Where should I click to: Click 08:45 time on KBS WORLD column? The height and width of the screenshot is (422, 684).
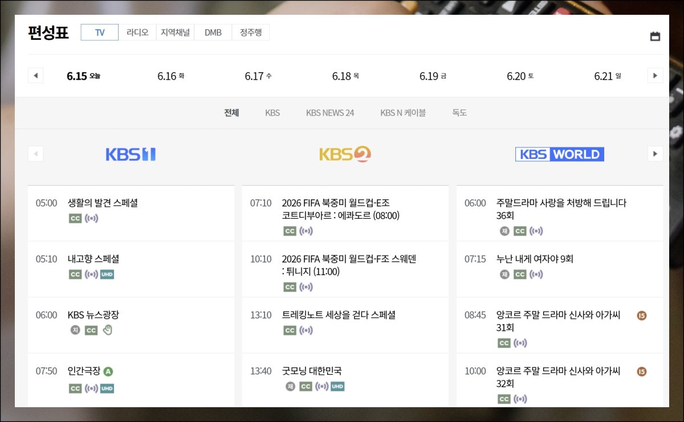(475, 314)
